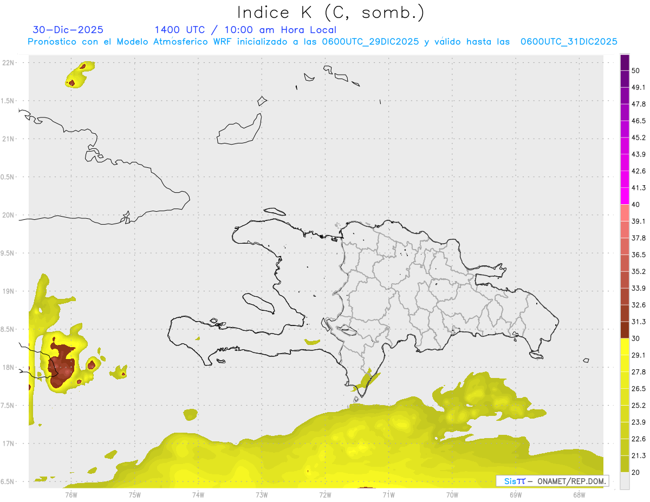Pick the light gray swatch below 20
650x502 pixels.
point(625,481)
